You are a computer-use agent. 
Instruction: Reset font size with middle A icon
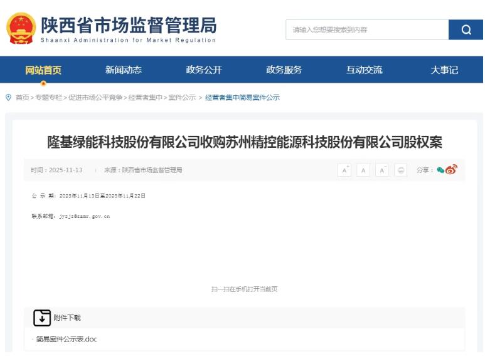363,170
